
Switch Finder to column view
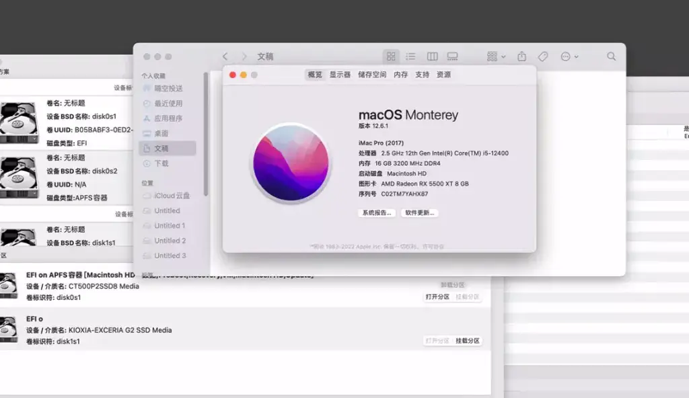tap(433, 56)
